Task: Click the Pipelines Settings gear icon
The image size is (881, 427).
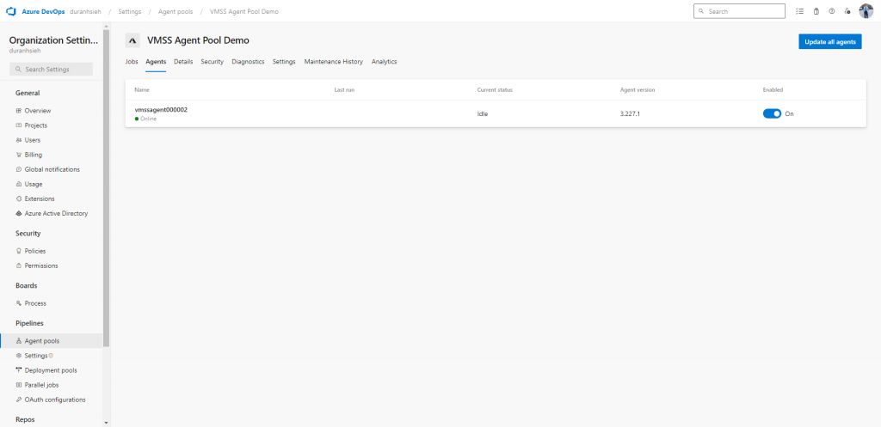Action: 19,356
